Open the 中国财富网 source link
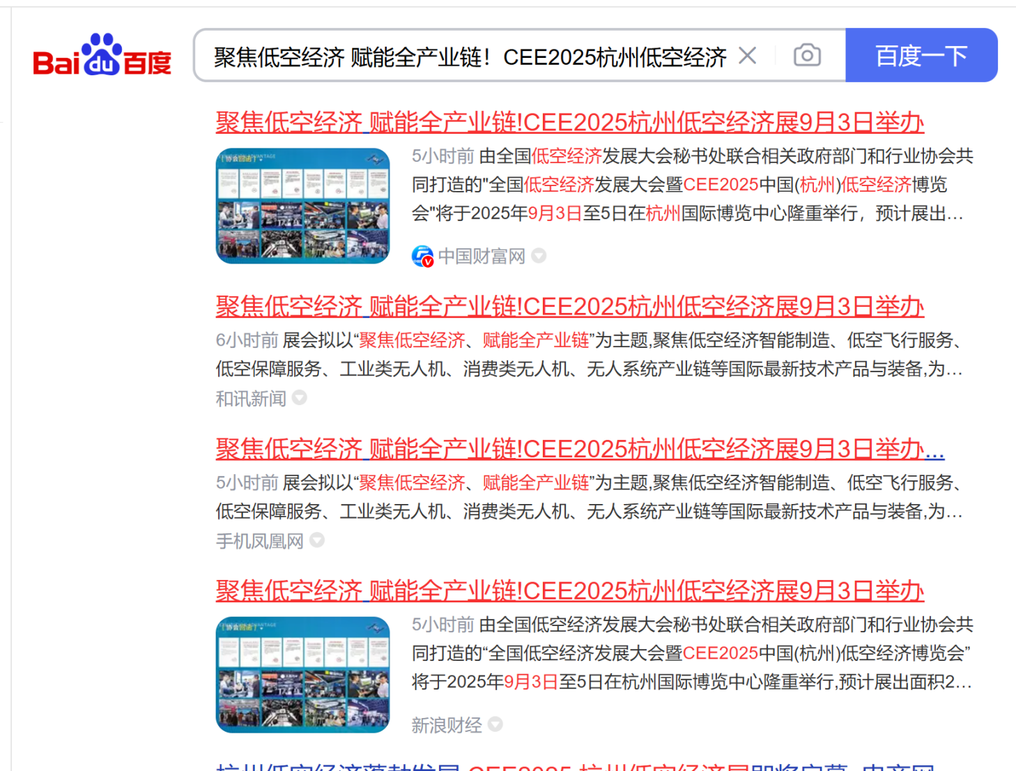The width and height of the screenshot is (1016, 771). click(x=481, y=257)
